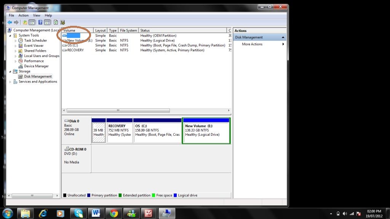Select the Device Manager item in the tree

click(37, 66)
